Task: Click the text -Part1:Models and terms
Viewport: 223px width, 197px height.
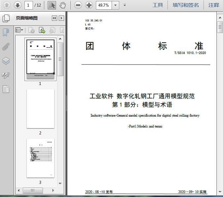Action: coord(145,126)
